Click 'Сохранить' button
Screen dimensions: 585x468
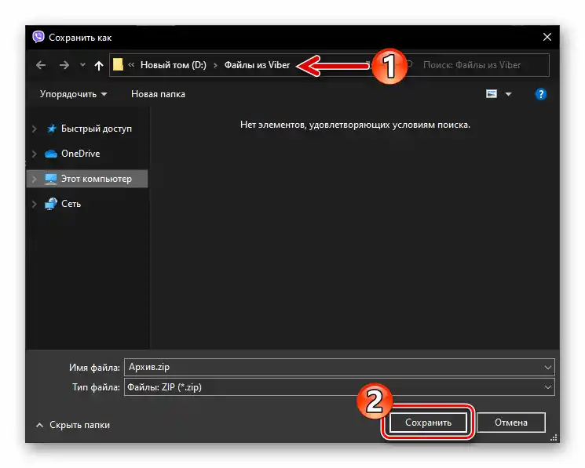(428, 423)
